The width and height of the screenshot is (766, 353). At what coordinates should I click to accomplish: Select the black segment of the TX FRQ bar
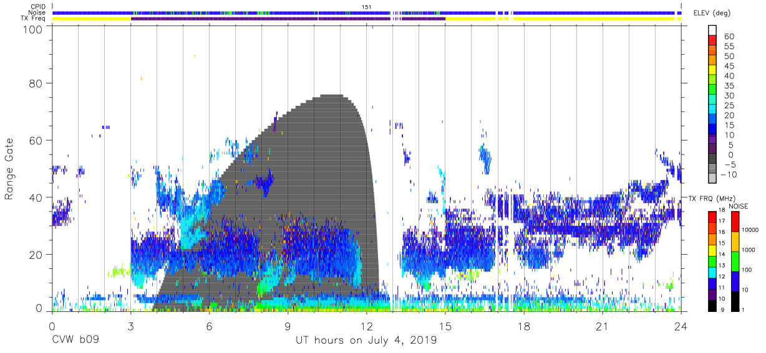[x=711, y=304]
